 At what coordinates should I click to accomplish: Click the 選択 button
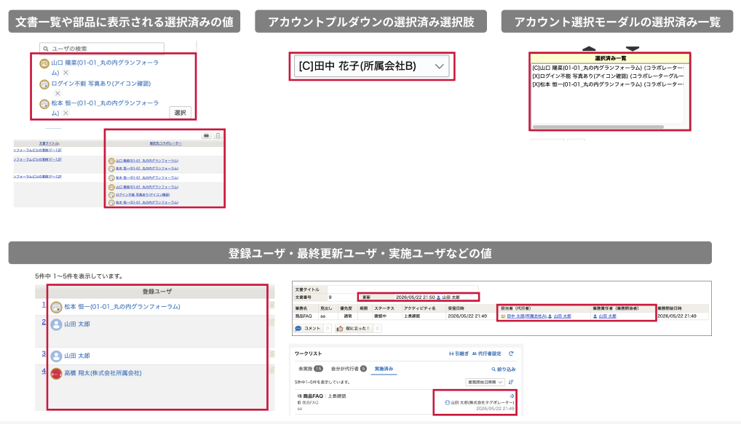pyautogui.click(x=180, y=113)
